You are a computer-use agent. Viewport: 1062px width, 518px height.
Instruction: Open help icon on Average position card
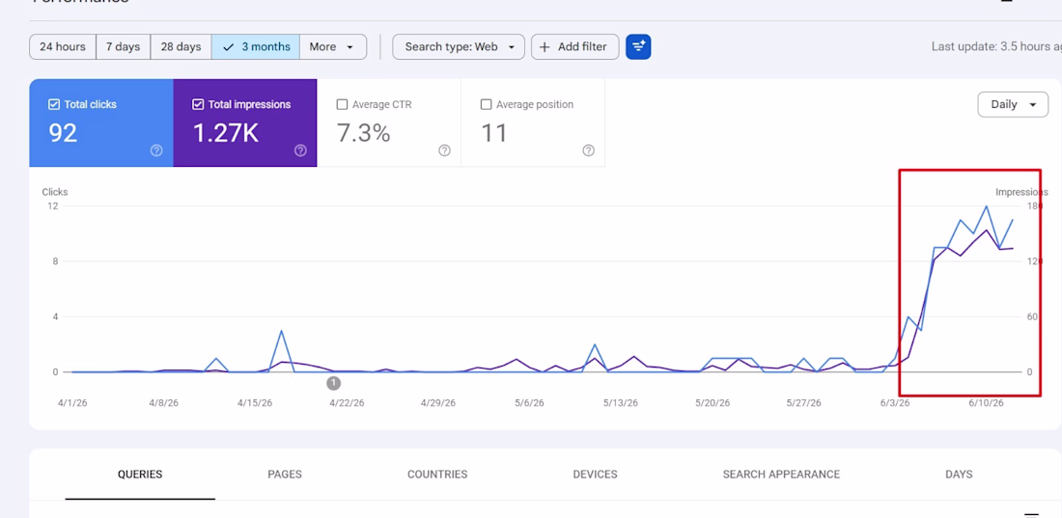point(589,150)
